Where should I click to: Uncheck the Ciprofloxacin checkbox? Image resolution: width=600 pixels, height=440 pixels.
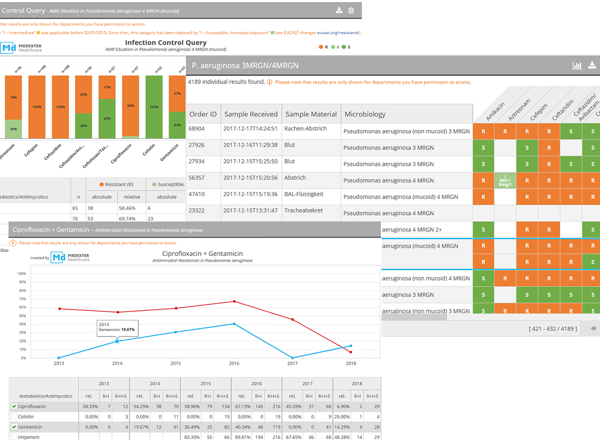tap(14, 406)
